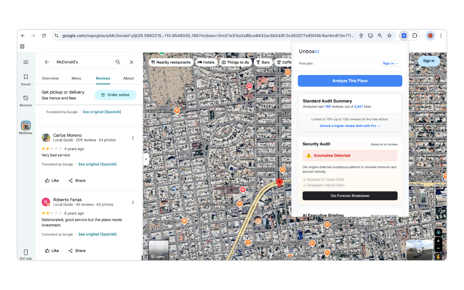Filter by Nearby restaurants chip

tap(171, 62)
